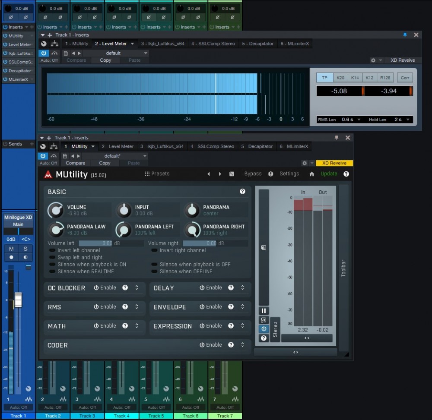The height and width of the screenshot is (420, 432).
Task: Solo Track 1 with S button
Action: [x=25, y=249]
